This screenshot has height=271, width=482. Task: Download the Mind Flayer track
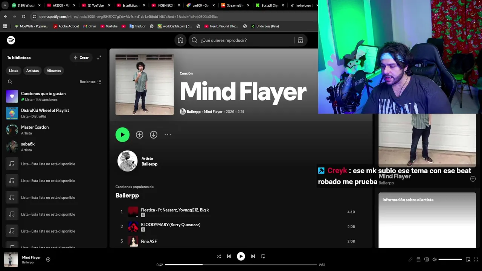tap(154, 135)
